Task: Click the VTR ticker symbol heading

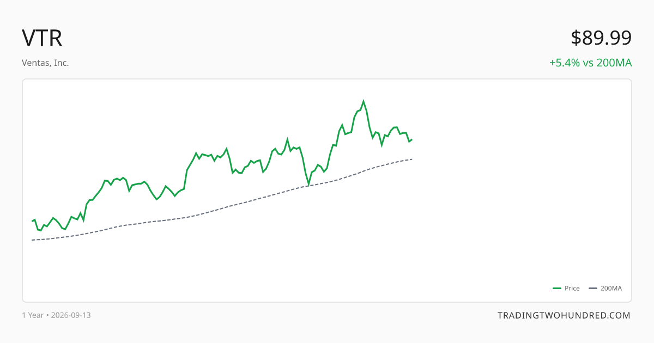Action: [42, 38]
